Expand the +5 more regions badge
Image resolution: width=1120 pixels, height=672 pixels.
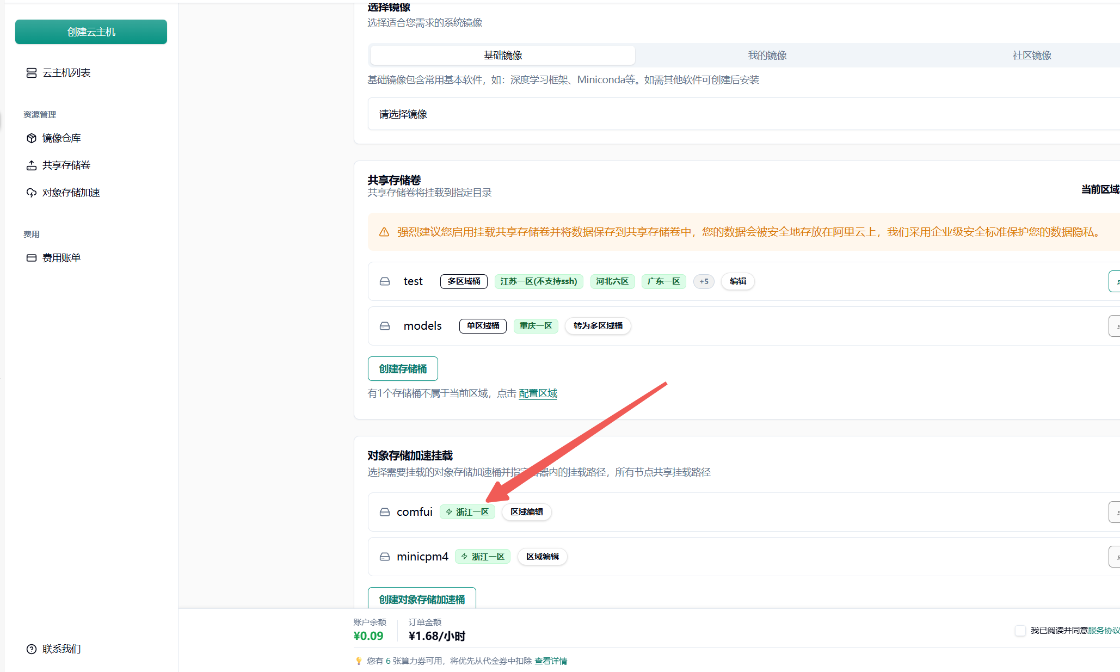coord(704,281)
